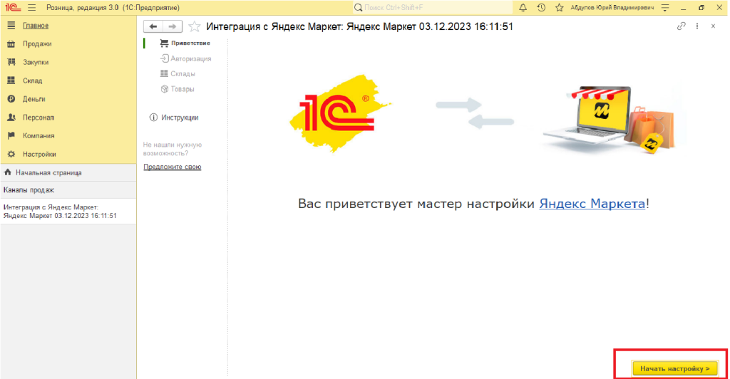Open the Главное section

tap(36, 26)
